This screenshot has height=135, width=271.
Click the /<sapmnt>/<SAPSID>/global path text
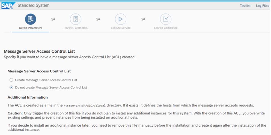pos(84,105)
